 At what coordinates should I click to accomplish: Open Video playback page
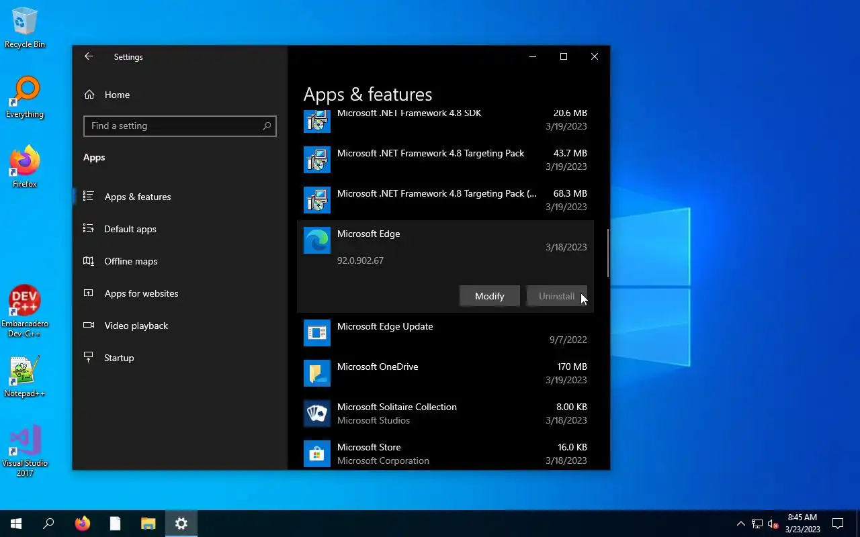pos(179,326)
